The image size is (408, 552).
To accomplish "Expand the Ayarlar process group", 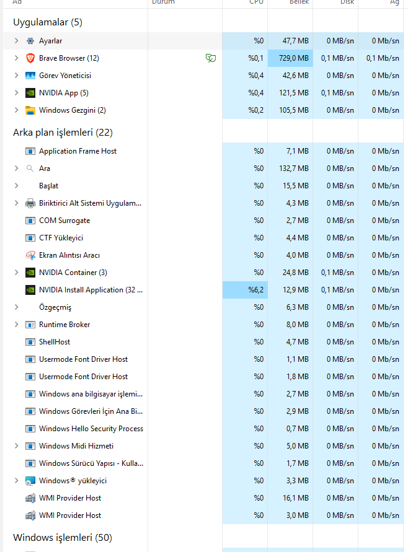I will 16,41.
